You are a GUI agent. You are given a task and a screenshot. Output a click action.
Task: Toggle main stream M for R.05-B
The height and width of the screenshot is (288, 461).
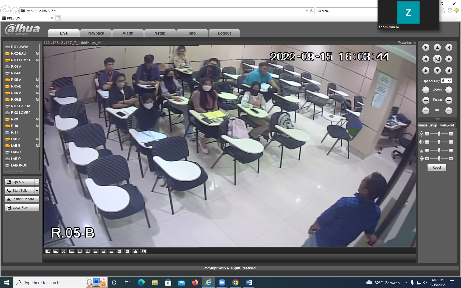tap(37, 86)
